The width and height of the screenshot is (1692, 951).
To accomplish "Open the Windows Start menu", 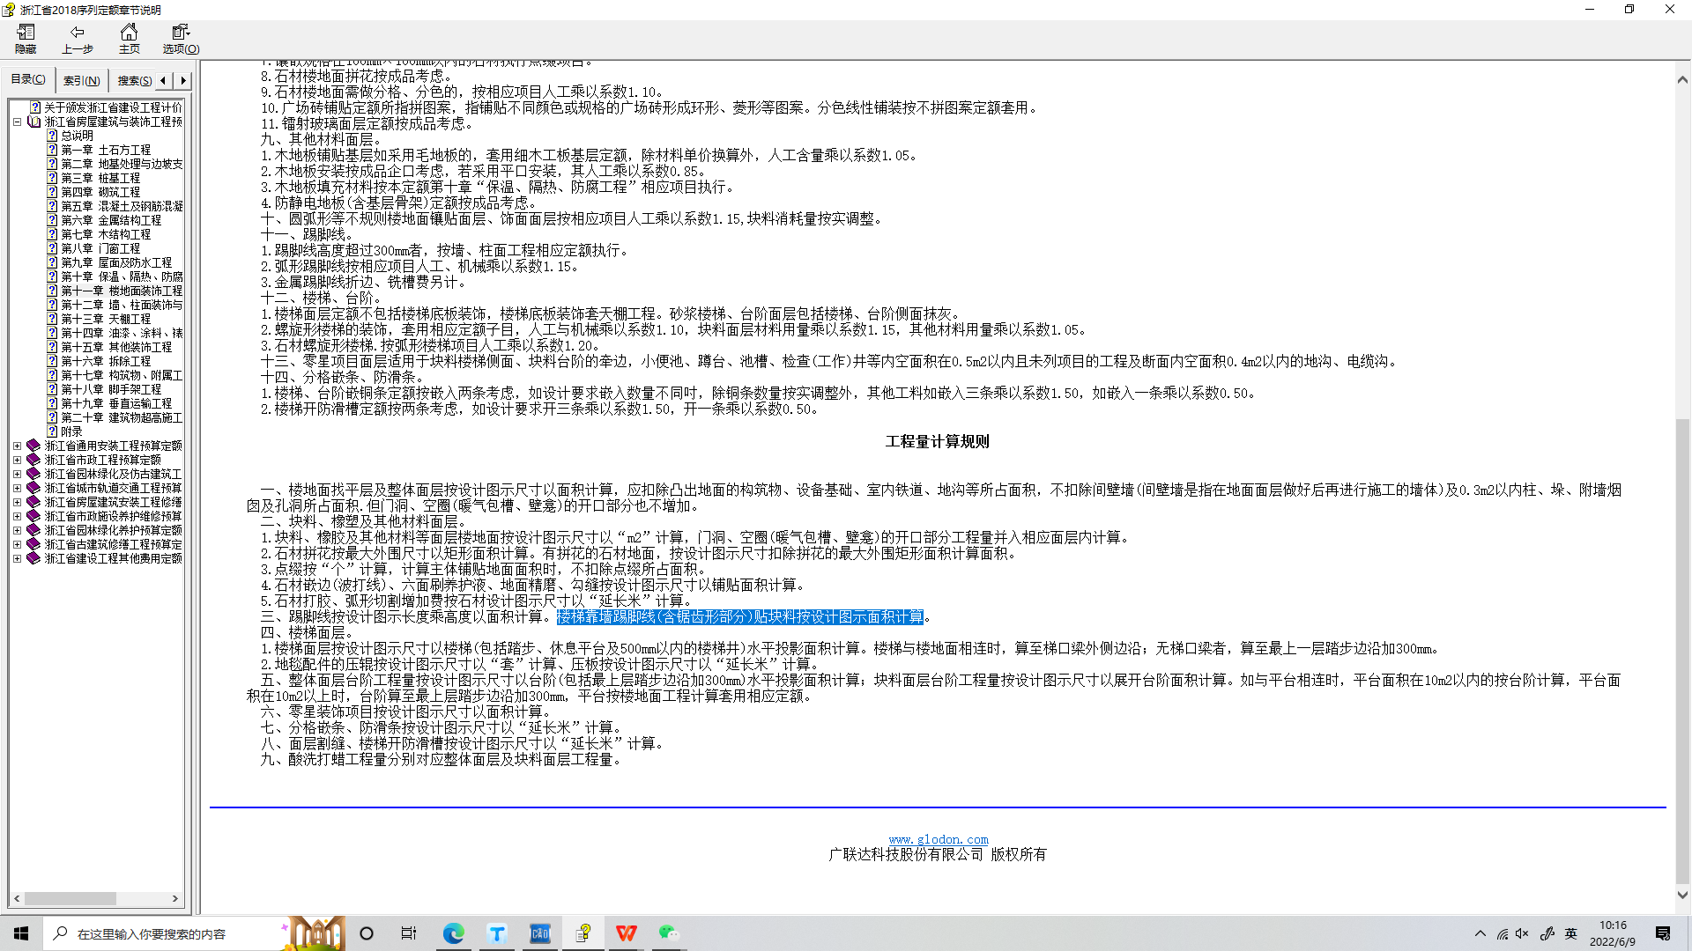I will click(x=21, y=933).
